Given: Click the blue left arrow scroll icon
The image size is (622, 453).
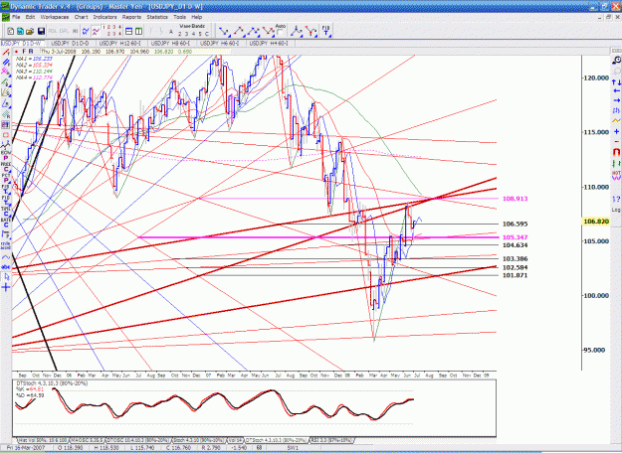Looking at the screenshot, I should [616, 90].
